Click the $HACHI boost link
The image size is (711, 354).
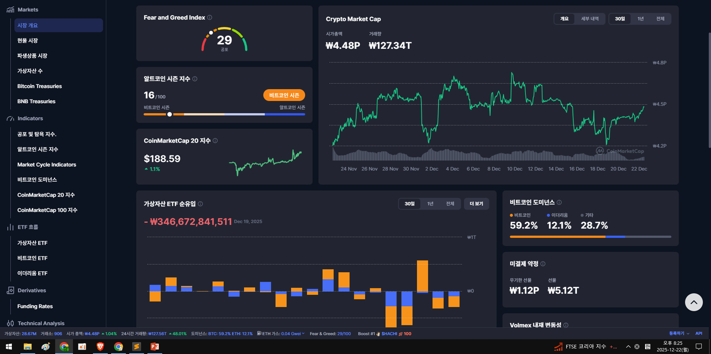(x=389, y=333)
